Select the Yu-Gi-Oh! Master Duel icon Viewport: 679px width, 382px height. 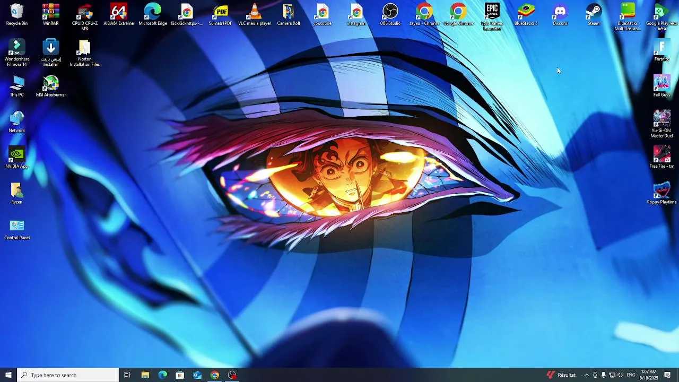pyautogui.click(x=662, y=124)
